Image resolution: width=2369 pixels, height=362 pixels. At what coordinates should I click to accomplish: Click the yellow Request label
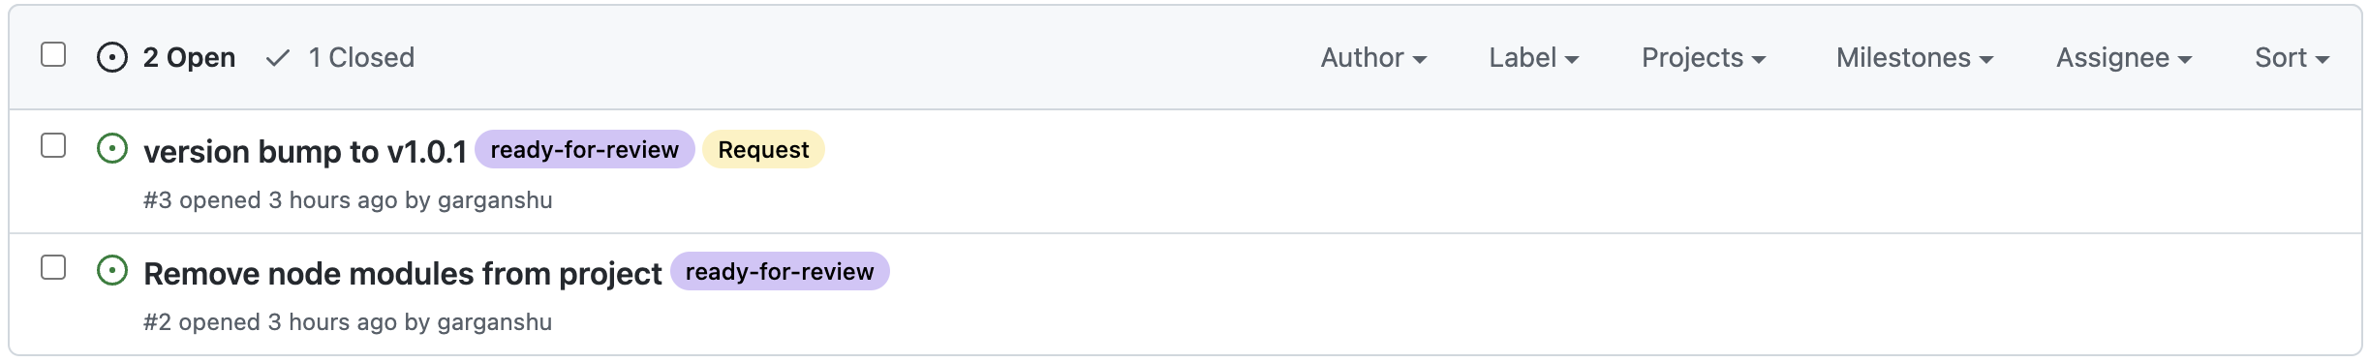coord(763,149)
